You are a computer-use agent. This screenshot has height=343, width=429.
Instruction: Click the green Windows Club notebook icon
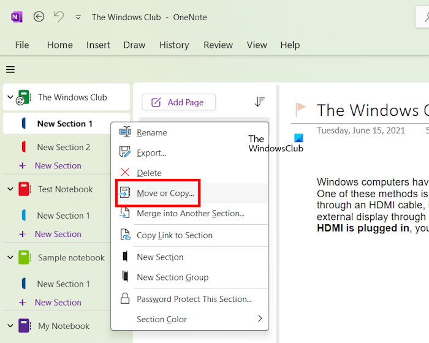(23, 97)
